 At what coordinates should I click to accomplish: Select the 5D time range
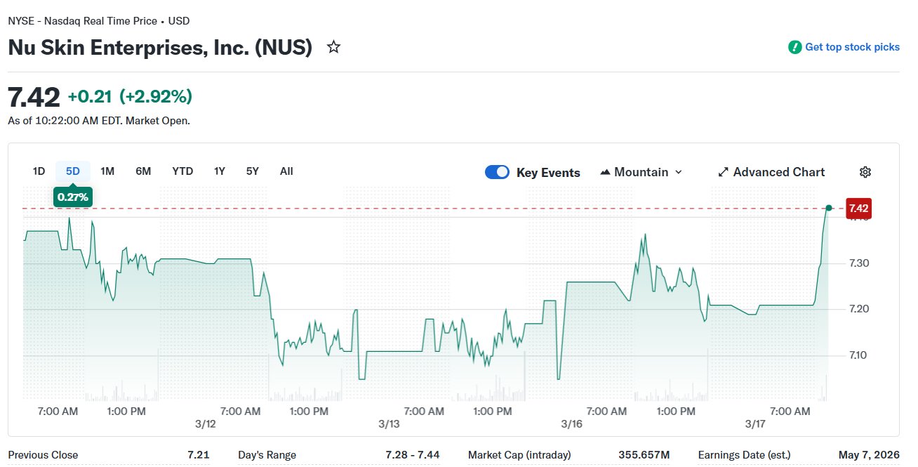click(73, 171)
